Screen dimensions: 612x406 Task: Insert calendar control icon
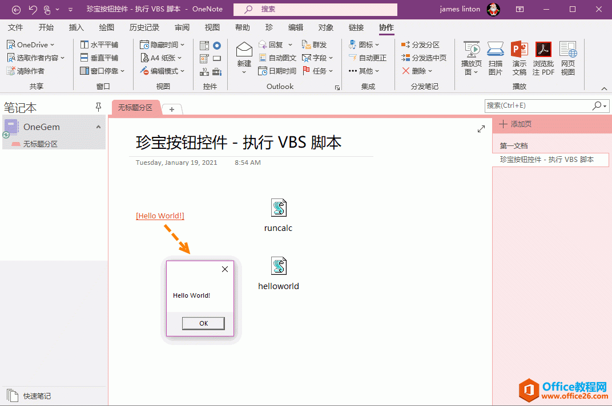point(204,59)
